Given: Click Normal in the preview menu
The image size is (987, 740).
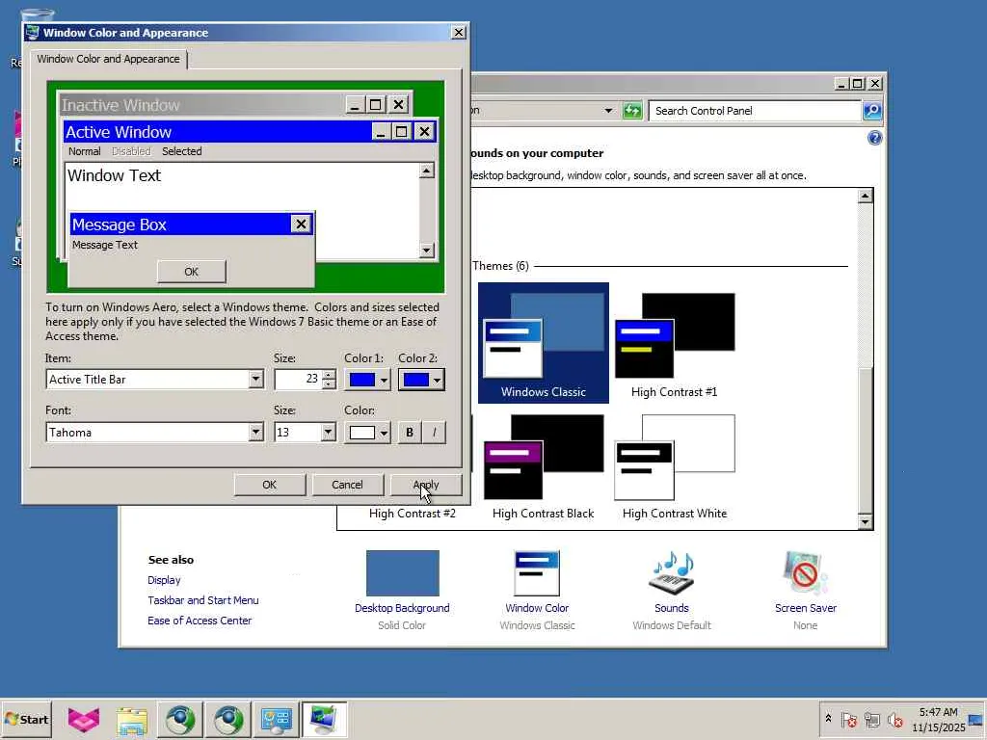Looking at the screenshot, I should 85,151.
